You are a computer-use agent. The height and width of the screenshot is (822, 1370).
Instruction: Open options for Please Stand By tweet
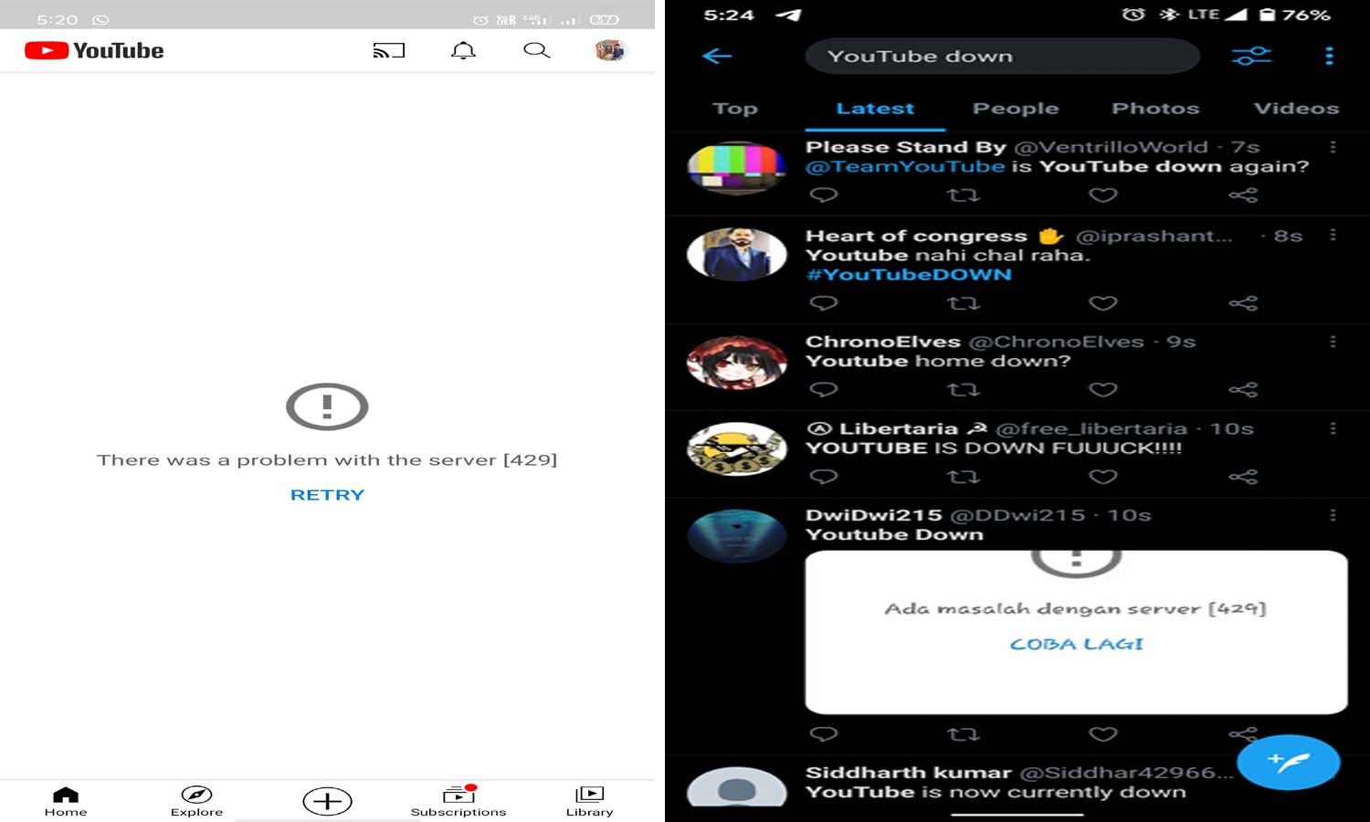(1333, 147)
